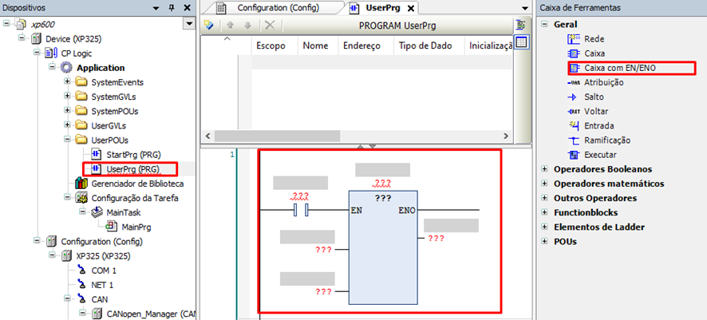Select StartPrg (PRG) in tree

[x=132, y=154]
